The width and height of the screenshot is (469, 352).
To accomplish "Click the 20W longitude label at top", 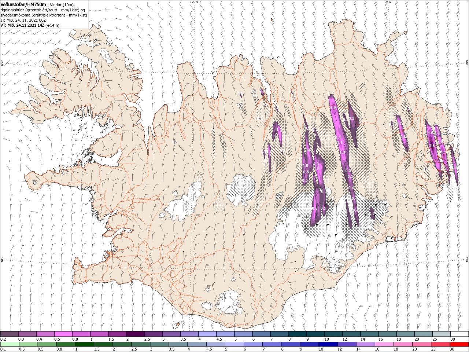I will coord(195,2).
